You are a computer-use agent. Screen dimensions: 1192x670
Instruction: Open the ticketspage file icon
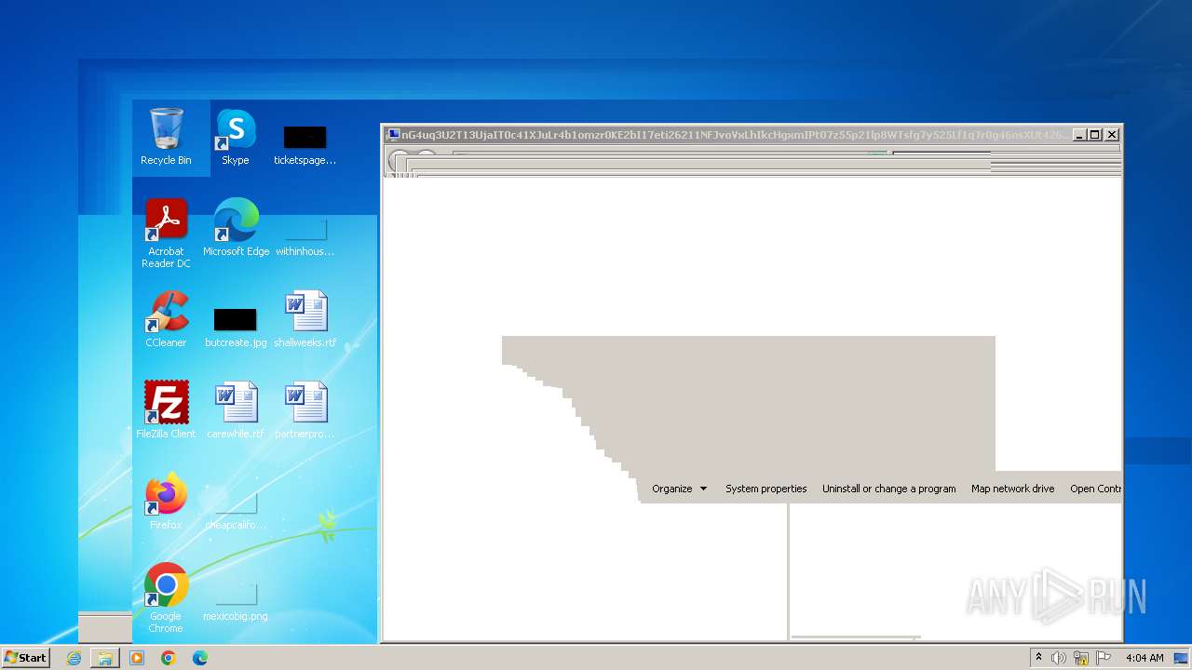tap(305, 145)
